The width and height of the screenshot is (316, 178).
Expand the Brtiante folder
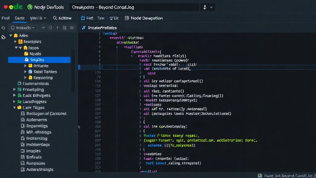point(25,66)
